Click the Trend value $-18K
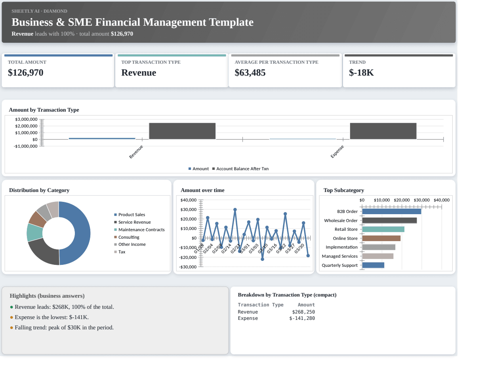The image size is (486, 365). pos(361,73)
